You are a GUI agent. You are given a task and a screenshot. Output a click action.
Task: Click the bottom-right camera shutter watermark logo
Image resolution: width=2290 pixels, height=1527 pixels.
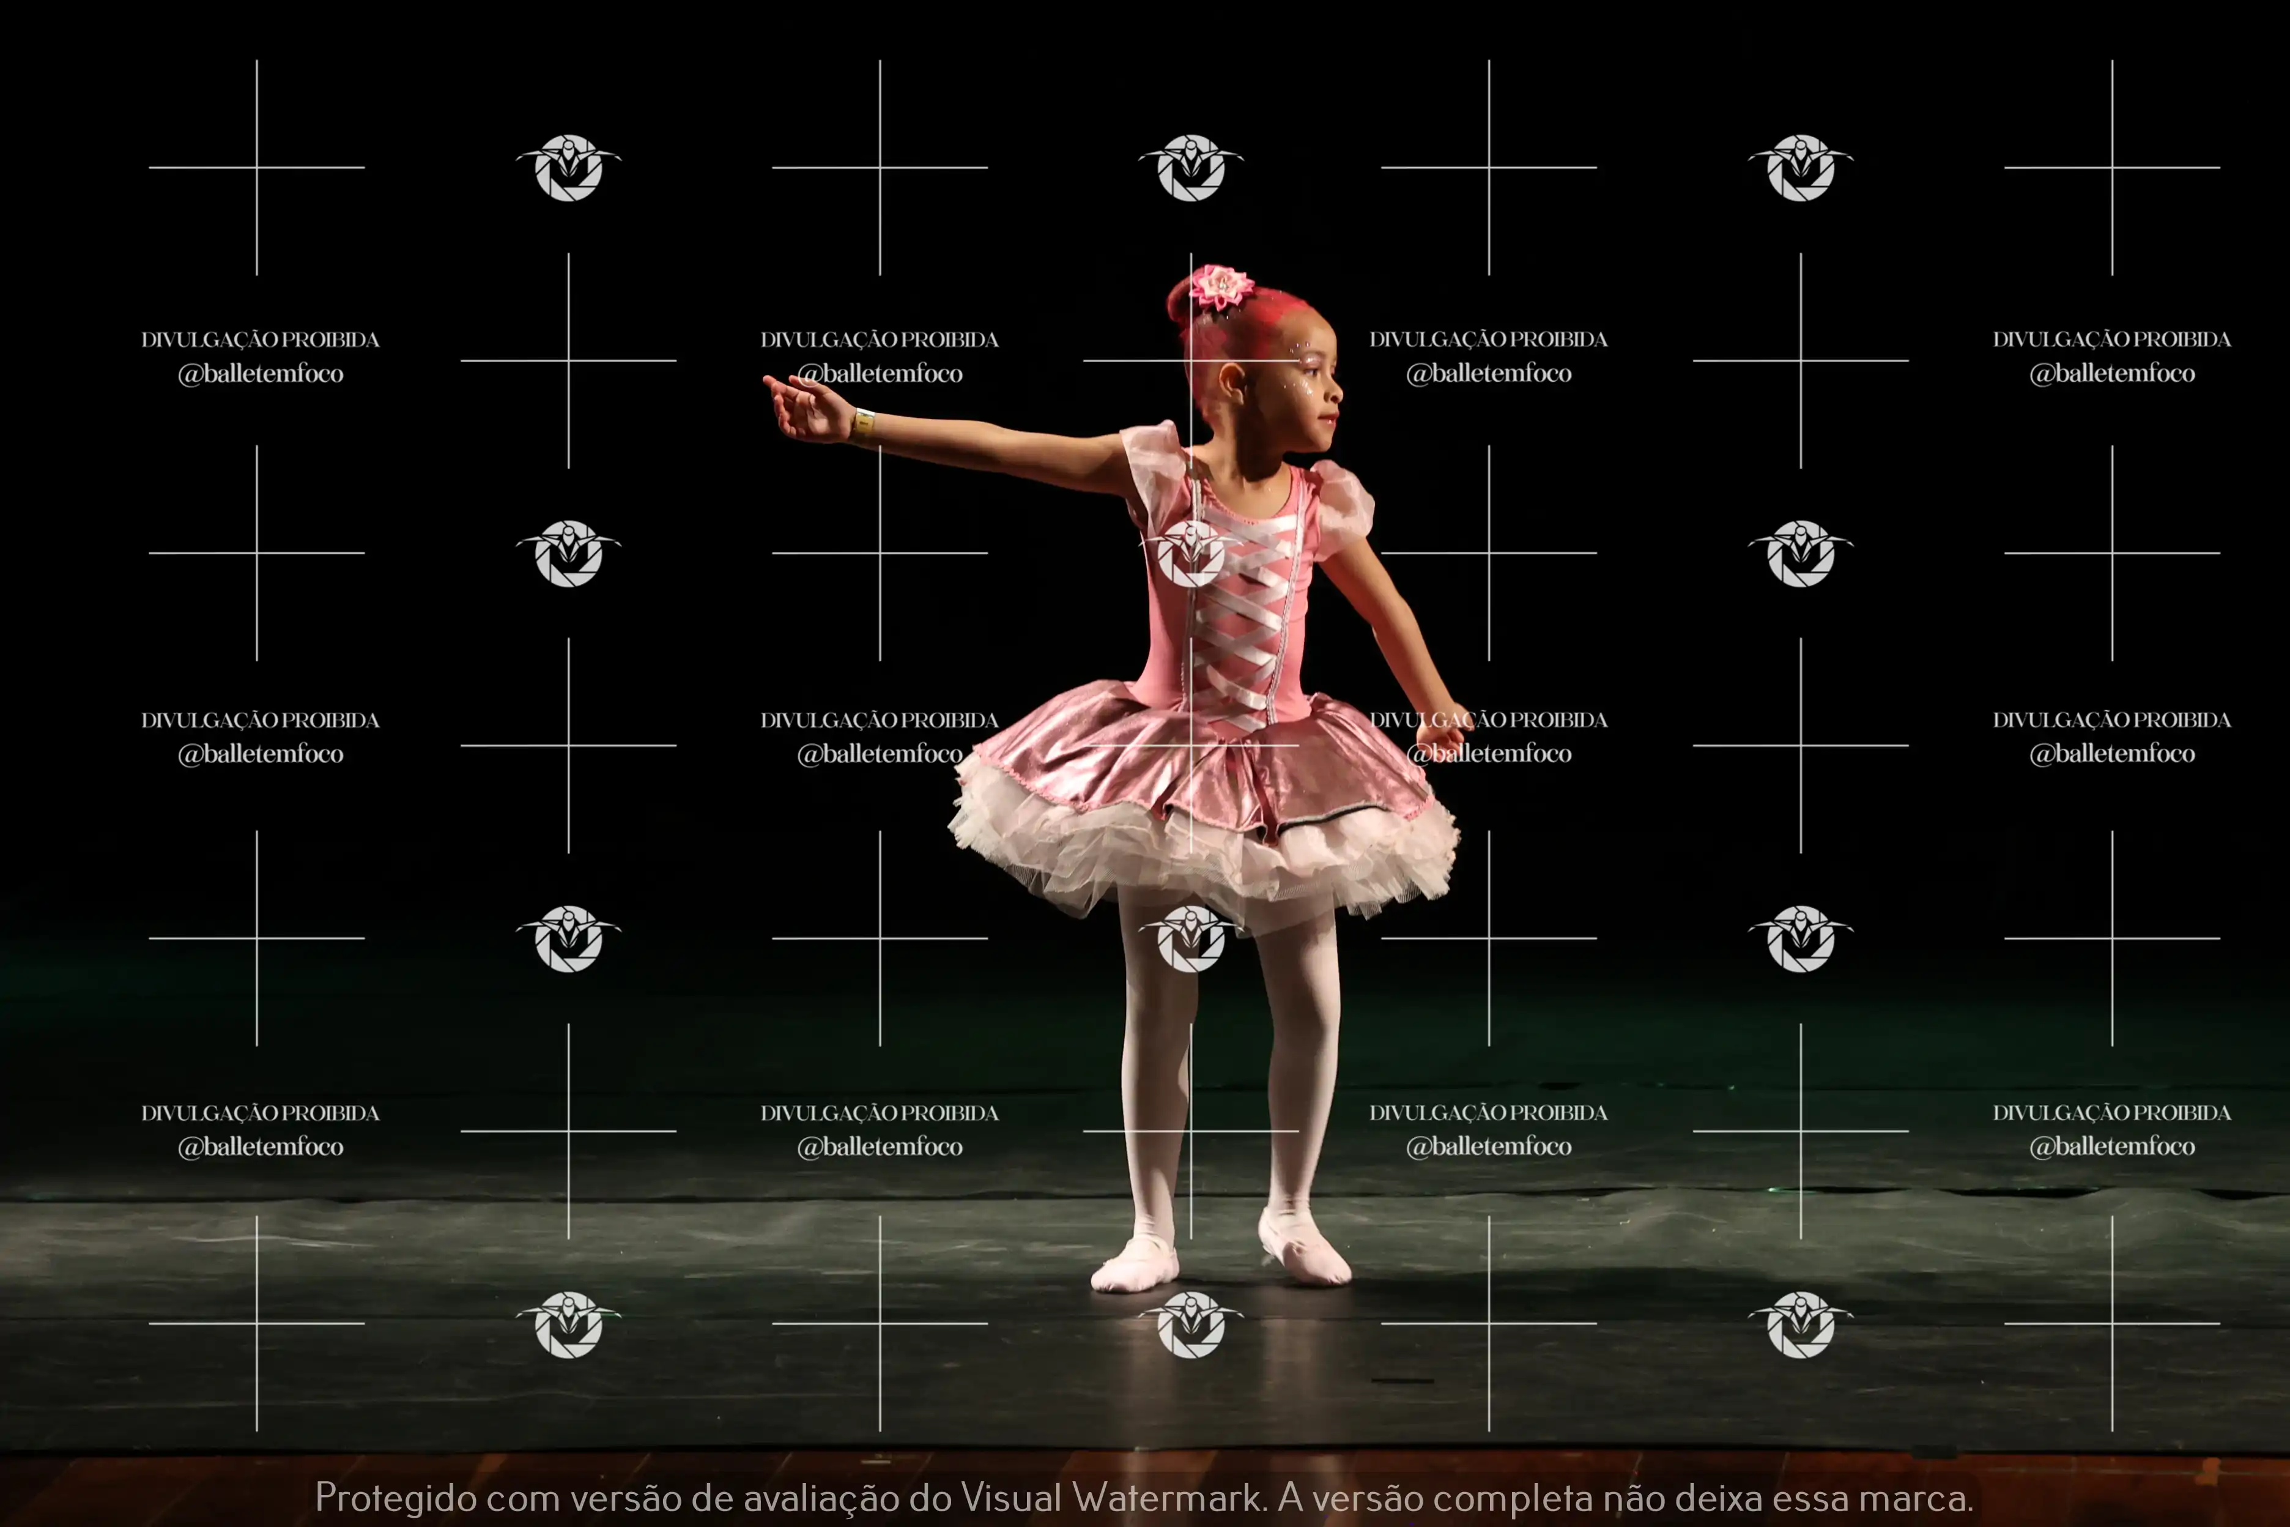click(x=1800, y=1325)
